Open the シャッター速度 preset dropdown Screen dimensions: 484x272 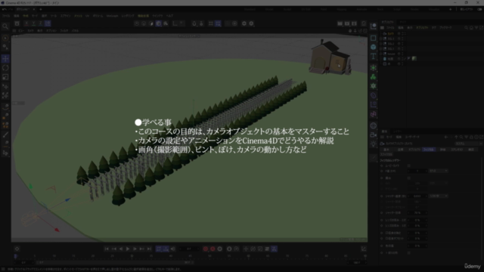439,196
